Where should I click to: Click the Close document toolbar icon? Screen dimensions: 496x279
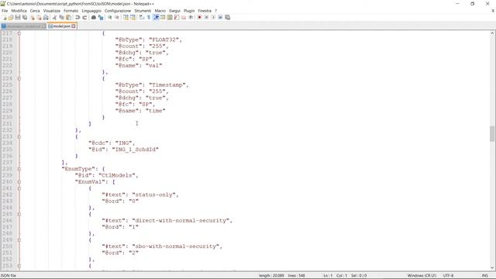(33, 17)
